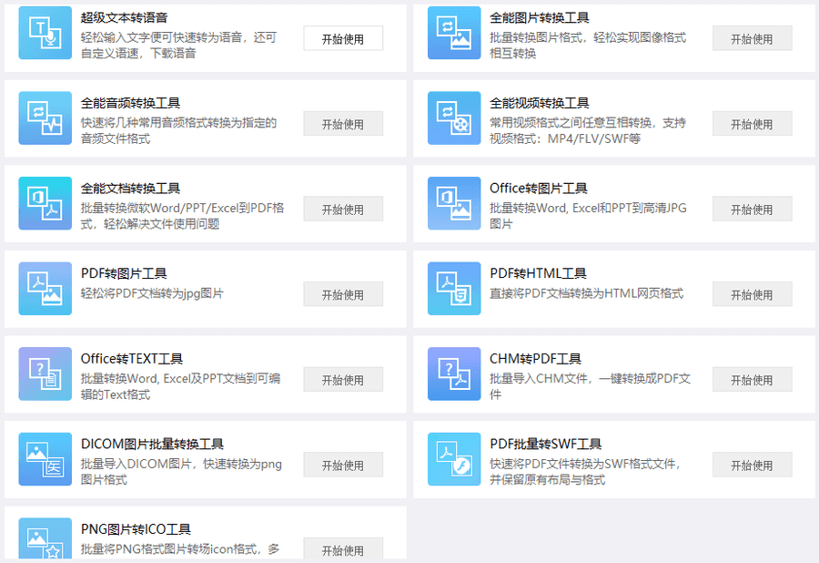Select the title 全能视频转换工具
Screen dimensions: 819x563
coord(540,103)
